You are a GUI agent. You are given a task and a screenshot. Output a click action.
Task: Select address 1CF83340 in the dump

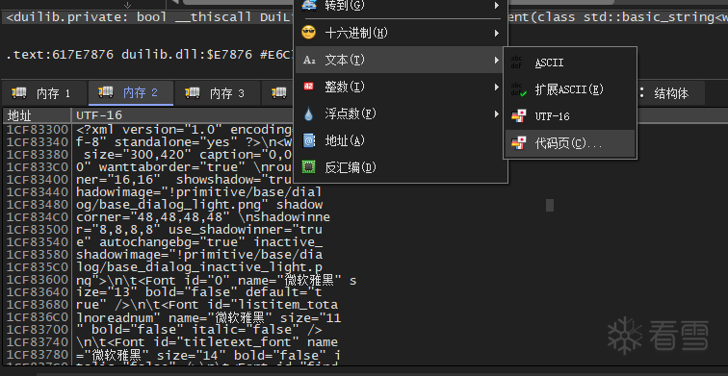38,142
